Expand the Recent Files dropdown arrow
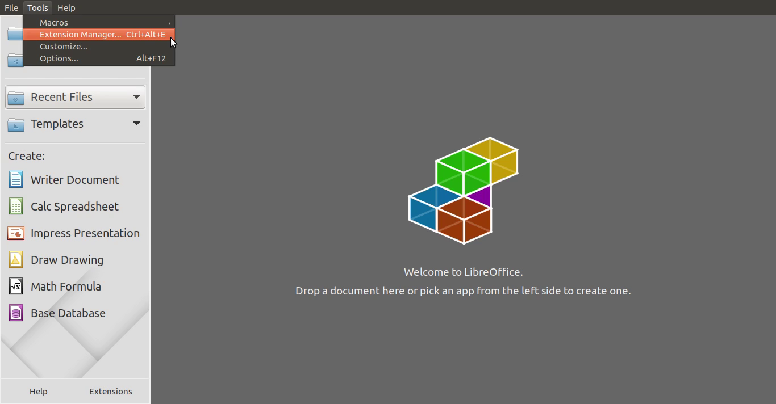Screen dimensions: 776x404 click(136, 97)
